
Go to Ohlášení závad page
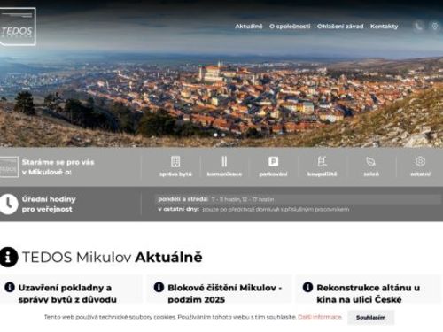click(x=340, y=27)
